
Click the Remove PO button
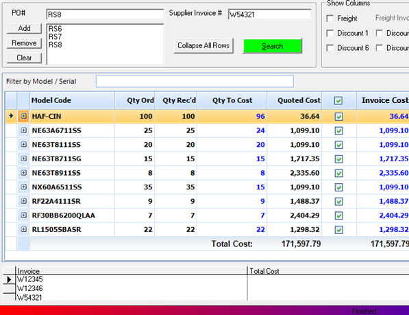tap(24, 43)
